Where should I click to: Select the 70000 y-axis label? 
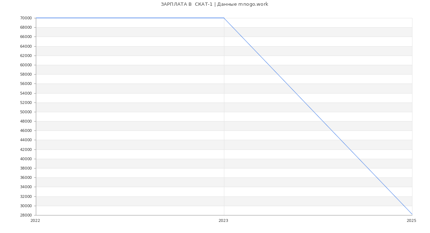[x=26, y=18]
